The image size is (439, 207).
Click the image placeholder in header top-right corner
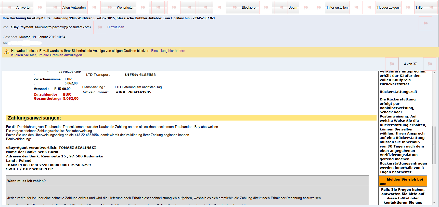coord(426,23)
